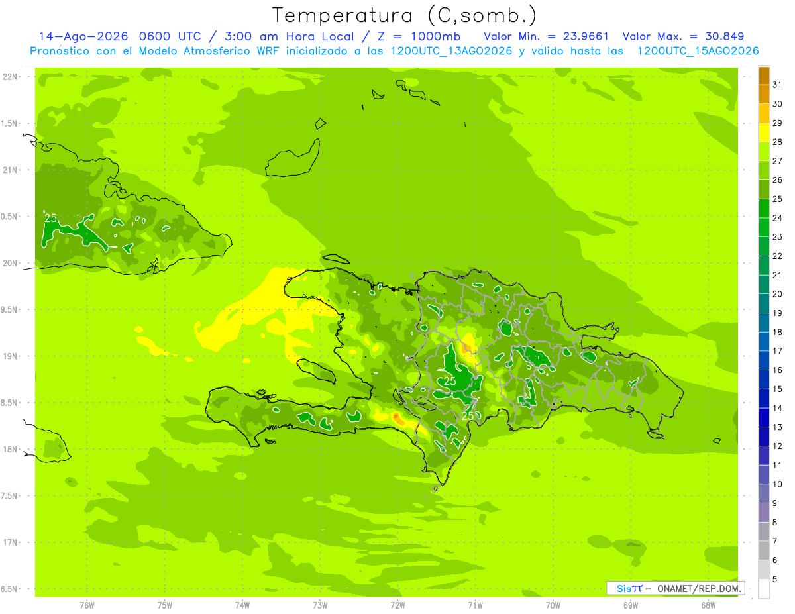Click the "72W" longitude axis label
The width and height of the screenshot is (795, 614).
(x=397, y=605)
